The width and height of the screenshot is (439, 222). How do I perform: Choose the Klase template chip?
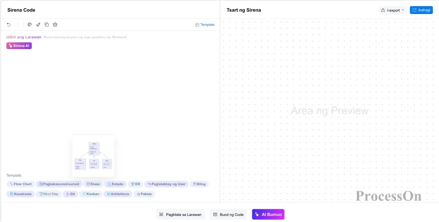pyautogui.click(x=93, y=184)
